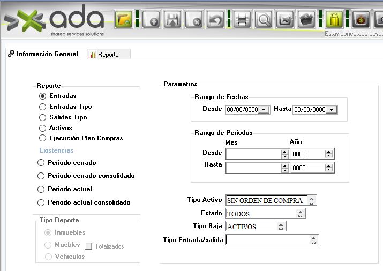Click the Desde Año spinner field

point(307,154)
